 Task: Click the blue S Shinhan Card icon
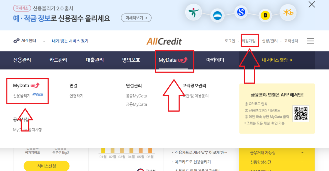click(241, 12)
